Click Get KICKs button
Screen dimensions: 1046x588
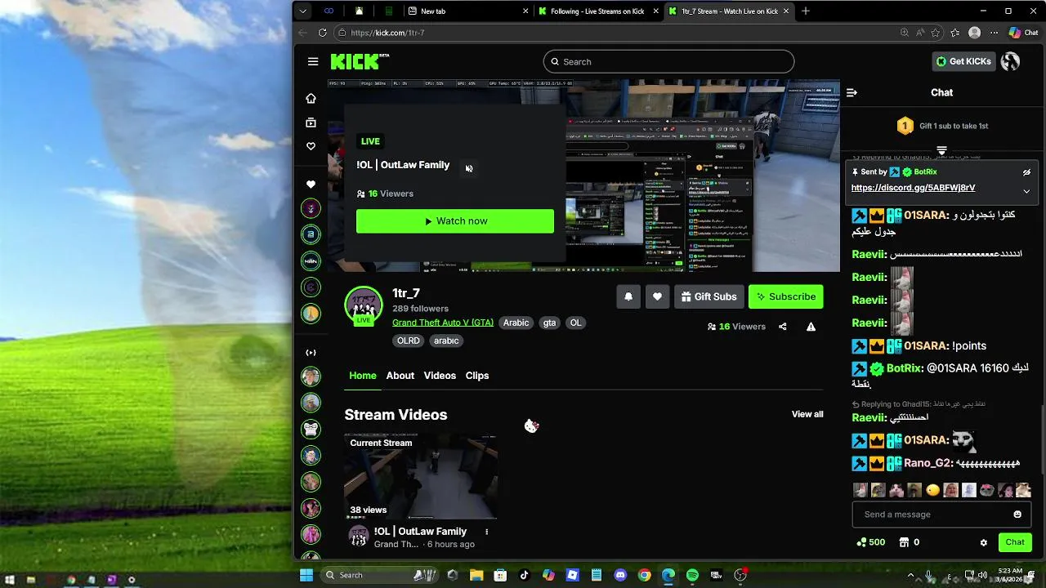tap(963, 61)
